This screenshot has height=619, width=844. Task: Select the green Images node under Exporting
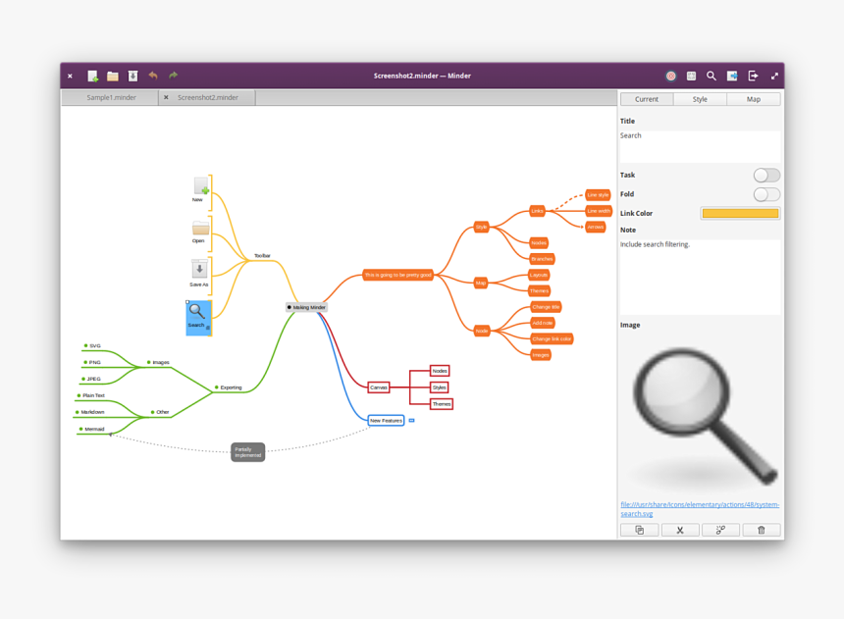pos(158,363)
